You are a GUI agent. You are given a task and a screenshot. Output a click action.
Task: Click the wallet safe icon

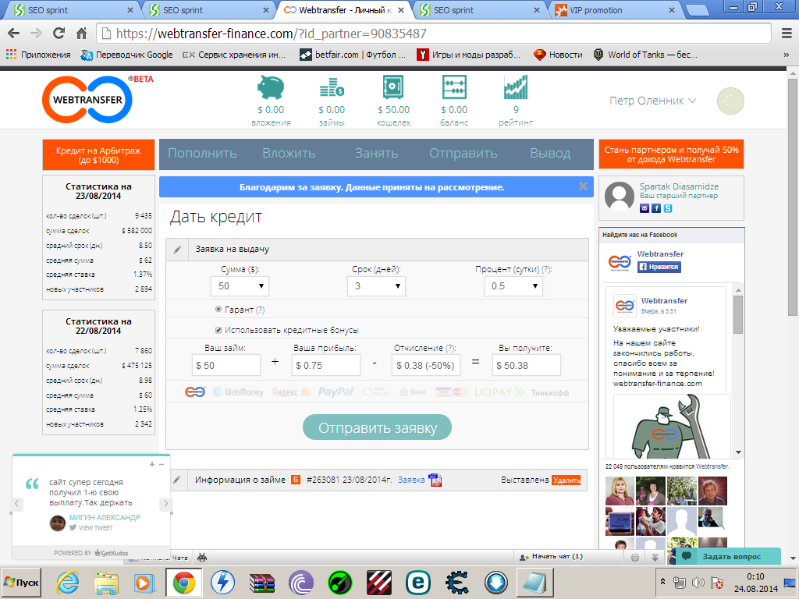pos(393,87)
